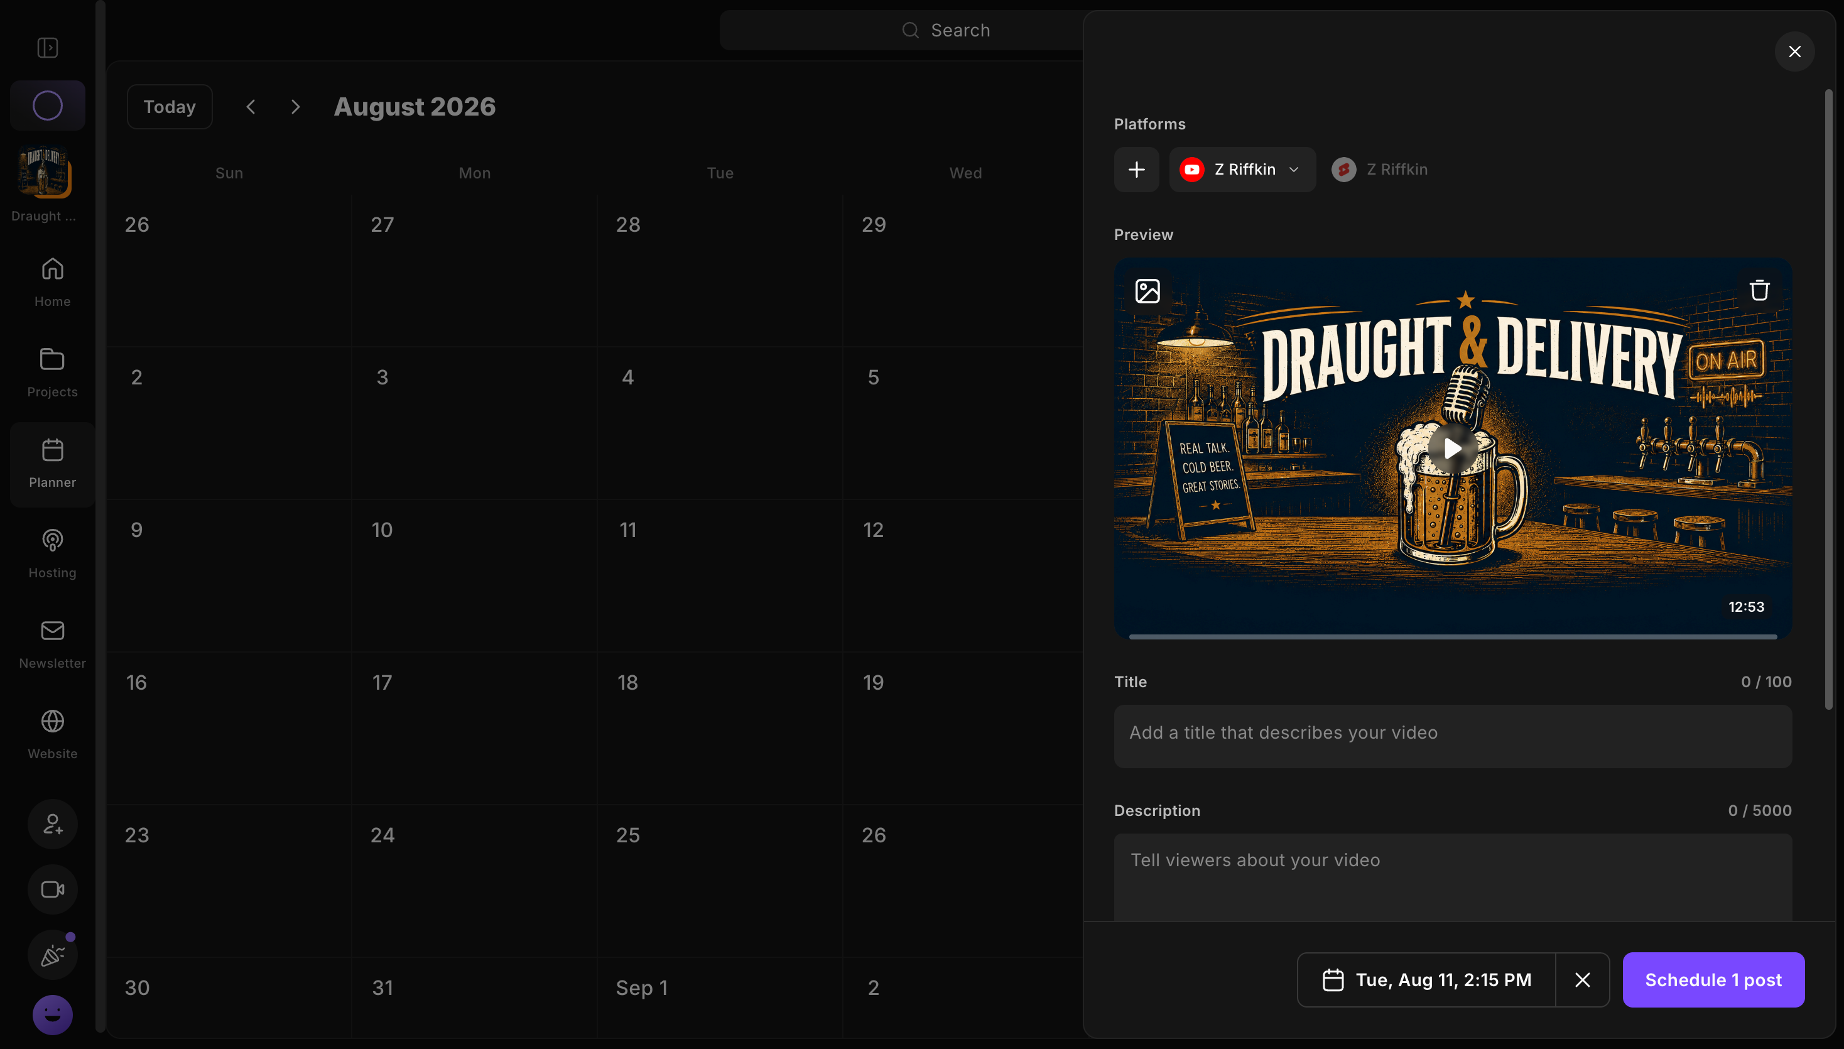Click the August 2026 heading
The width and height of the screenshot is (1844, 1049).
coord(414,107)
